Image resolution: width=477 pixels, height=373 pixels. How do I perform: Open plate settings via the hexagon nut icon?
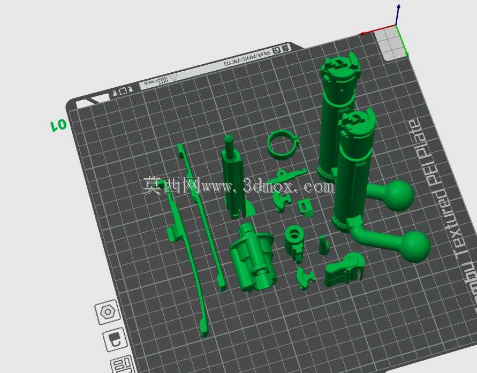108,312
